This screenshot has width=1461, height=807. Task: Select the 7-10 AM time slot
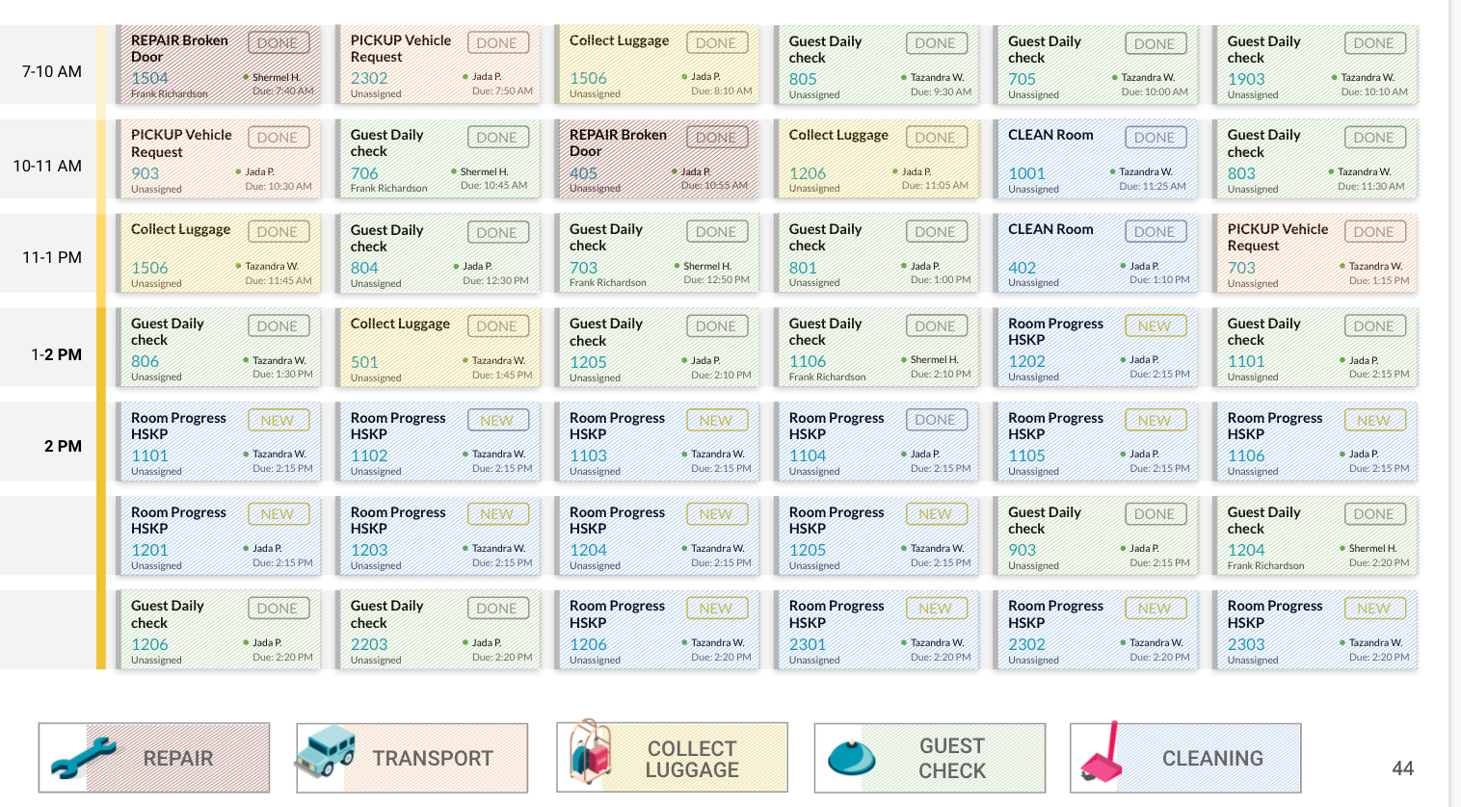(x=52, y=71)
